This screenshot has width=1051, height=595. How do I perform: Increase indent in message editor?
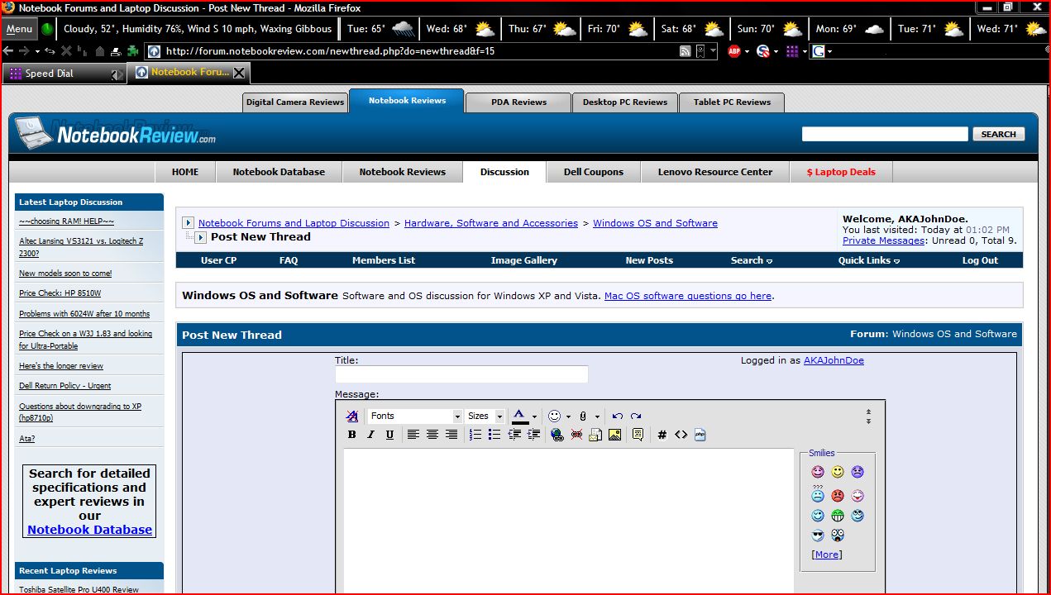point(533,435)
